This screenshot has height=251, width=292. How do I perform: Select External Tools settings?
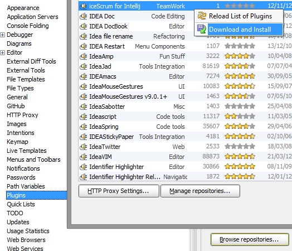pos(26,70)
